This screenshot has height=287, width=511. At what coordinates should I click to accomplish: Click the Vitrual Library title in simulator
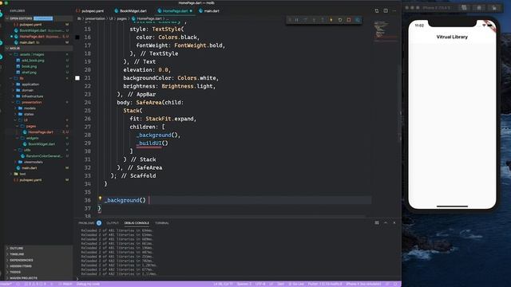pyautogui.click(x=452, y=37)
